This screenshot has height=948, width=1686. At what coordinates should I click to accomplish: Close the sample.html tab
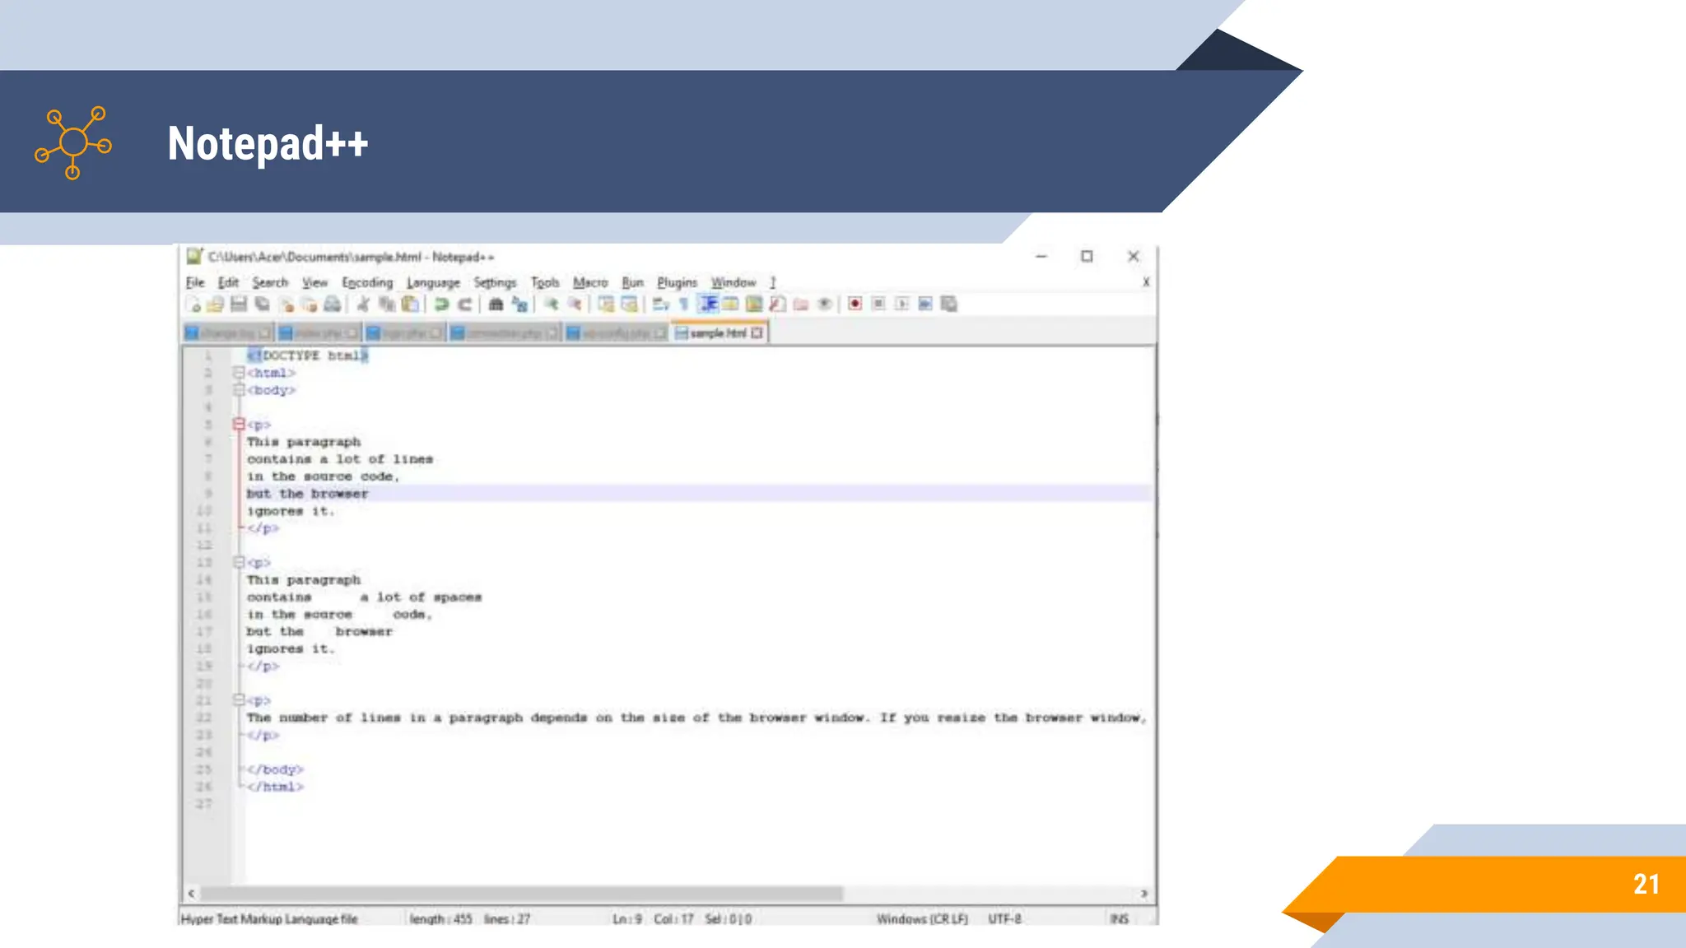[757, 333]
